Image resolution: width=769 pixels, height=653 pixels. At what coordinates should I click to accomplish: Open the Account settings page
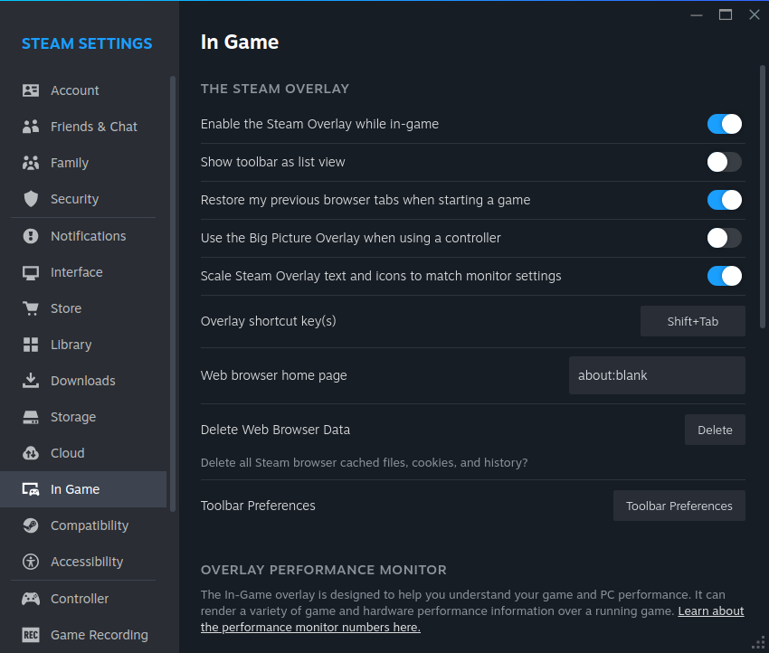pyautogui.click(x=83, y=90)
